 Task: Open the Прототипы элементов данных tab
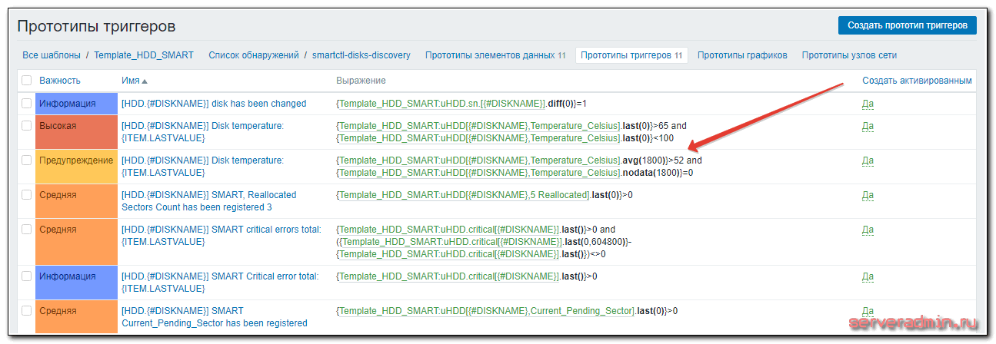(495, 55)
